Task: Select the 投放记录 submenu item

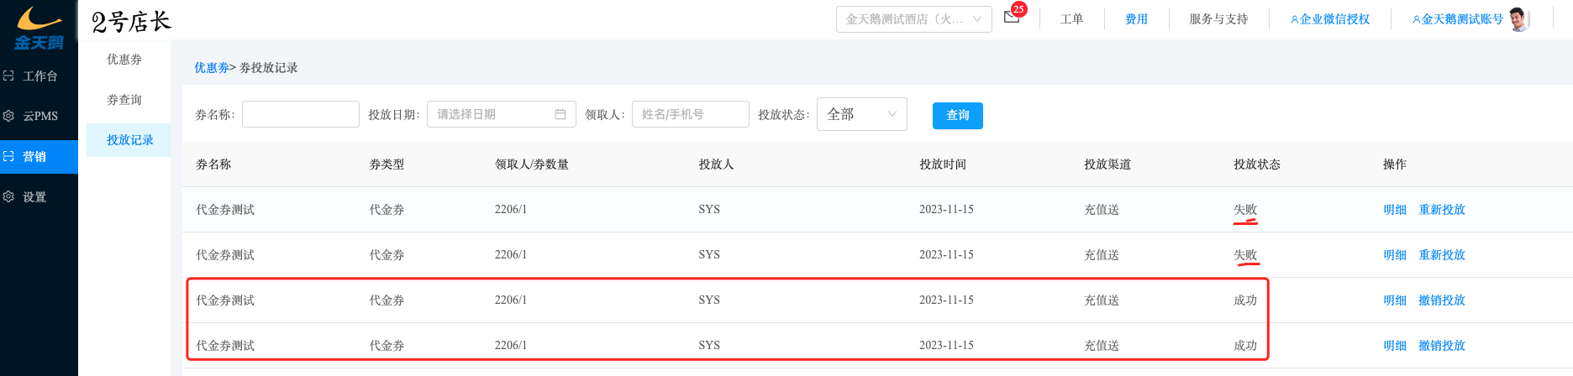Action: click(129, 139)
